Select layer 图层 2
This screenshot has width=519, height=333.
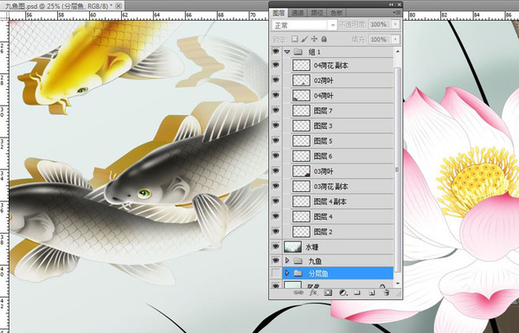tap(338, 232)
